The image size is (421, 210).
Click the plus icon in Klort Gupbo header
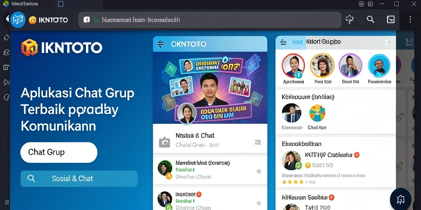pos(389,43)
